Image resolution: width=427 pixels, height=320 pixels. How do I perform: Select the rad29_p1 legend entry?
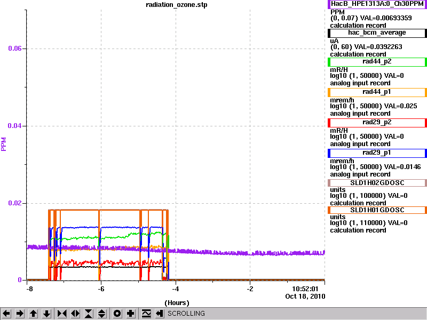[x=377, y=153]
